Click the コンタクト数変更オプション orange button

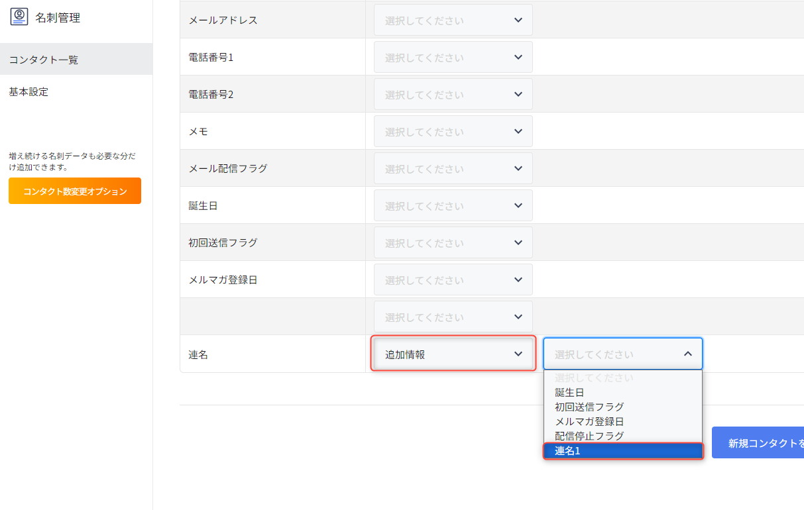pyautogui.click(x=75, y=191)
